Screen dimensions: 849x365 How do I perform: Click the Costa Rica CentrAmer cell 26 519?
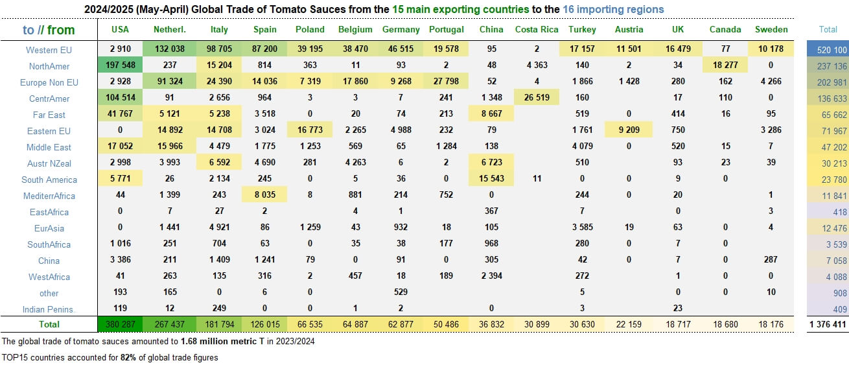tap(537, 98)
